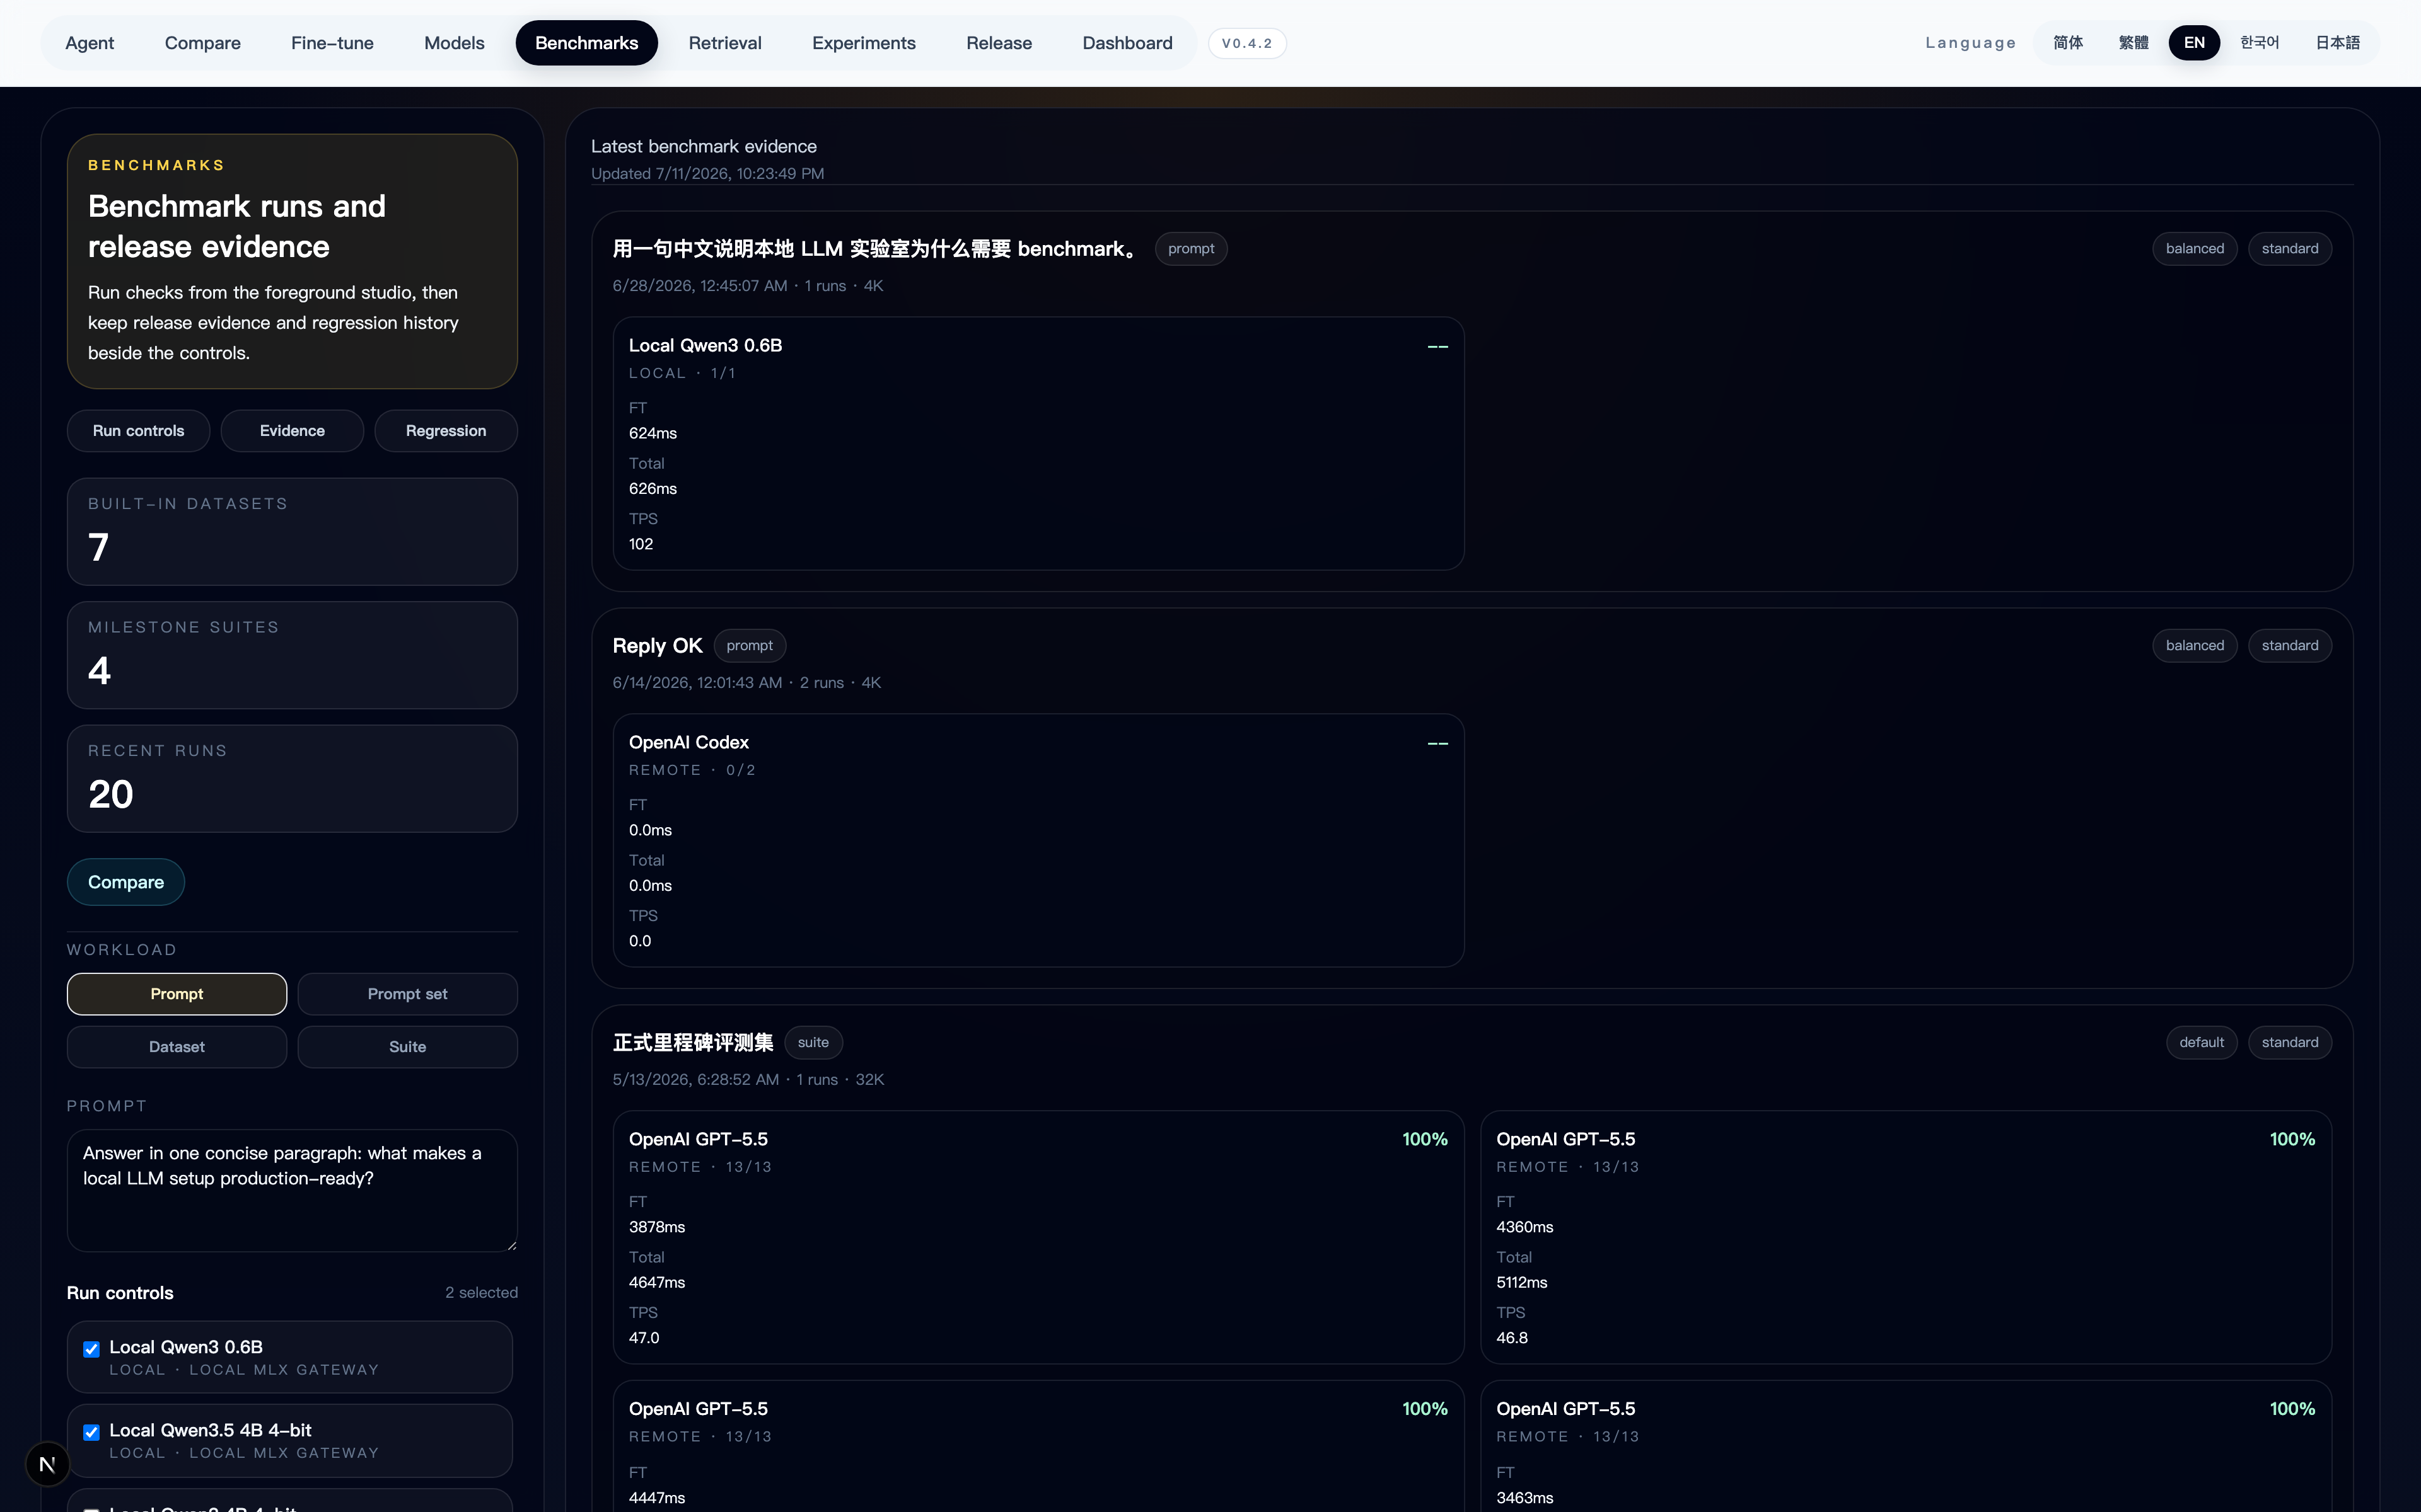Viewport: 2421px width, 1512px height.
Task: Click 'Updated 7/11/2026, 10:23:49 PM' timestamp
Action: [707, 173]
